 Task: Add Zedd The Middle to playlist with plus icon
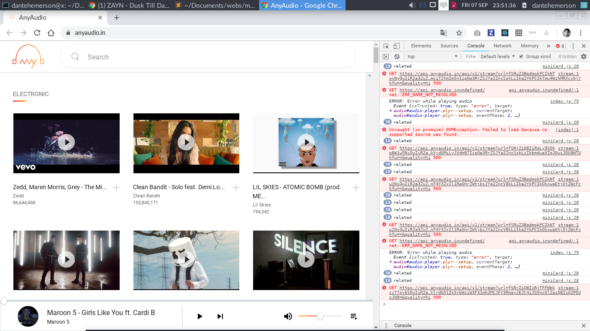pos(116,187)
